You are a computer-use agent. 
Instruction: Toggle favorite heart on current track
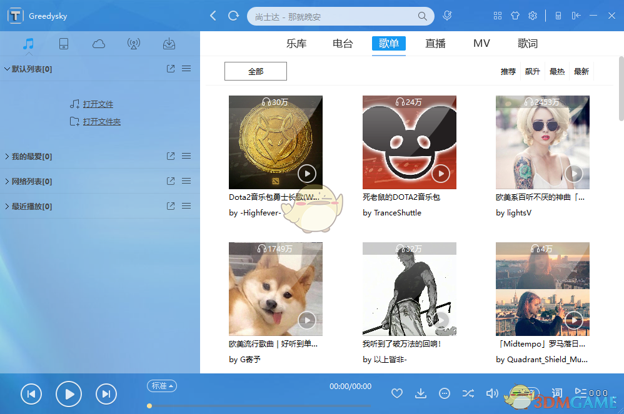(397, 393)
